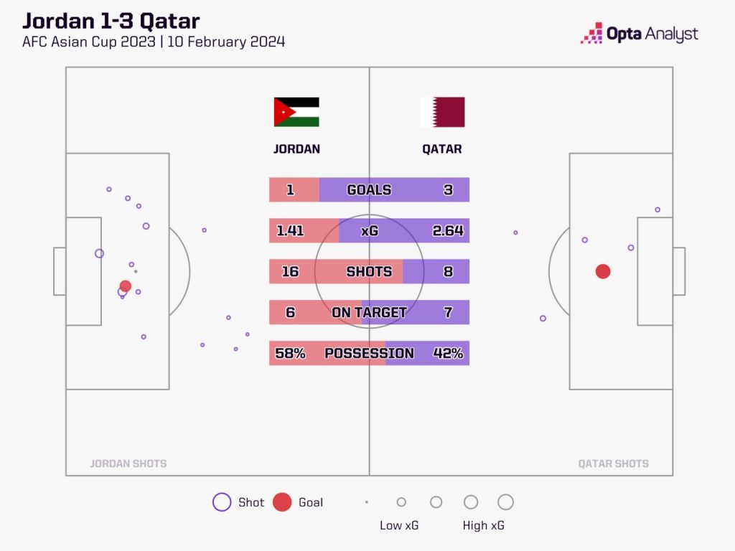Image resolution: width=735 pixels, height=551 pixels.
Task: Click the ON TARGET stat bar
Action: point(369,312)
